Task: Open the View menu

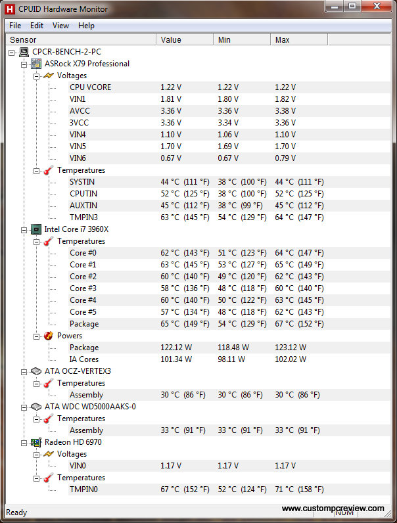Action: pos(60,26)
